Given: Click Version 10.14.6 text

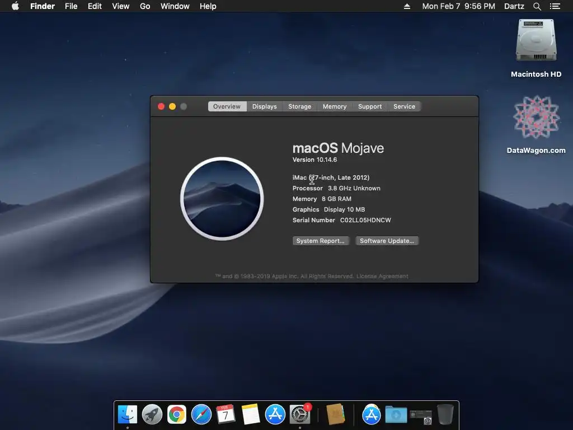Looking at the screenshot, I should tap(314, 160).
